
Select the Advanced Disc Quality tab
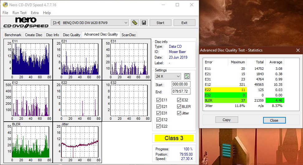101,34
